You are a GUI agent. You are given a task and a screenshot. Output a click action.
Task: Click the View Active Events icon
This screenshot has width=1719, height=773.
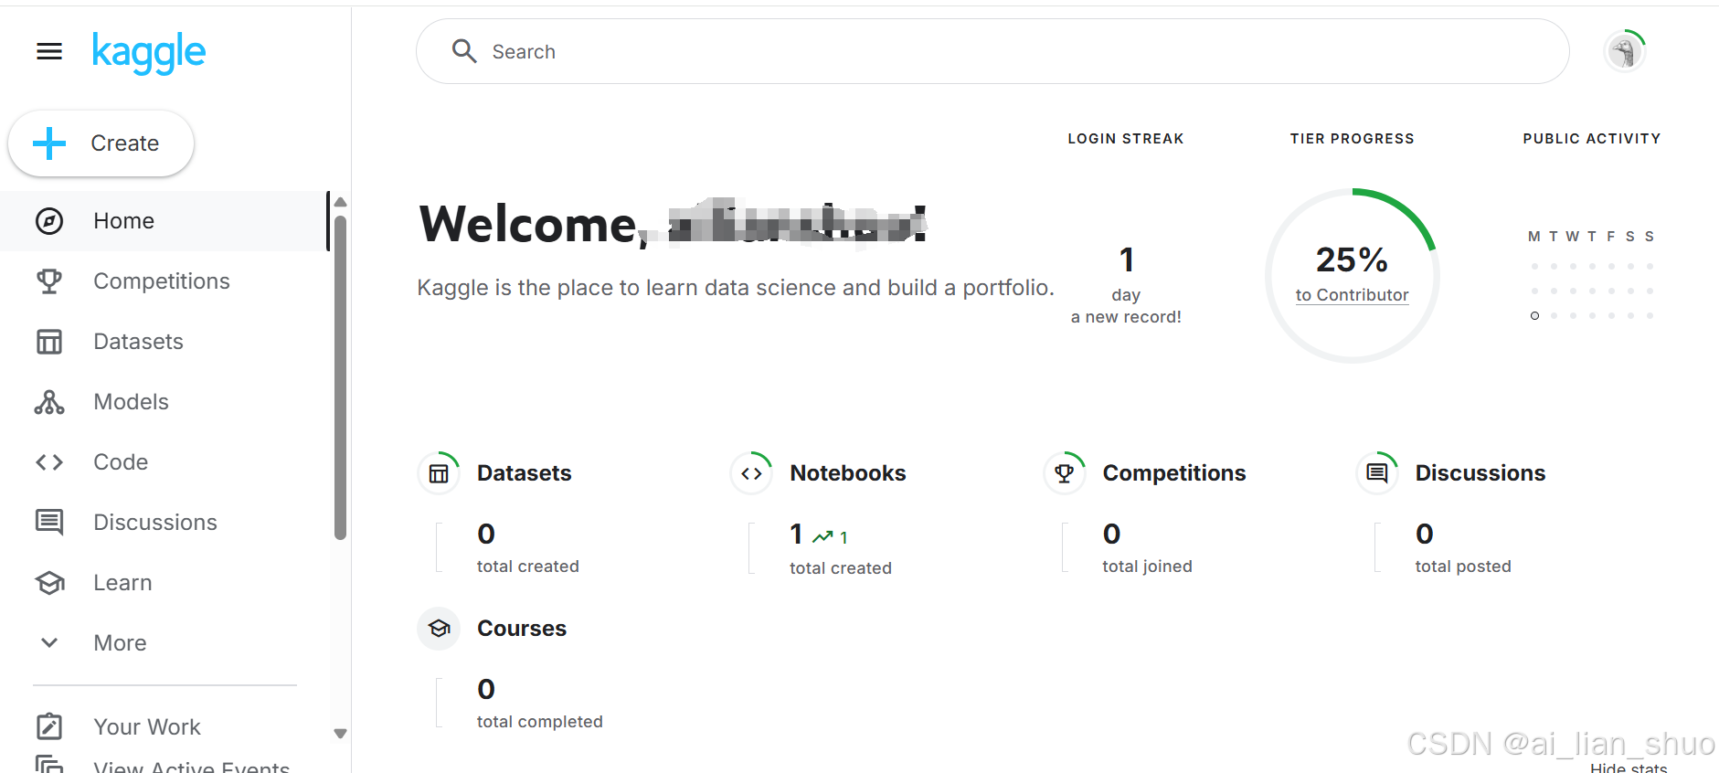tap(49, 764)
